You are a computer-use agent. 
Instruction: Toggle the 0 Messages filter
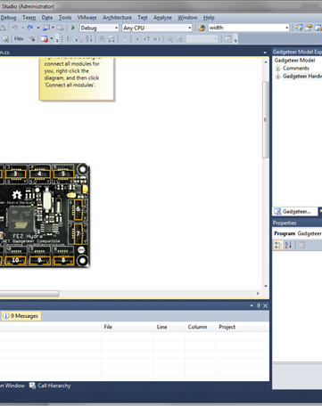tap(21, 316)
